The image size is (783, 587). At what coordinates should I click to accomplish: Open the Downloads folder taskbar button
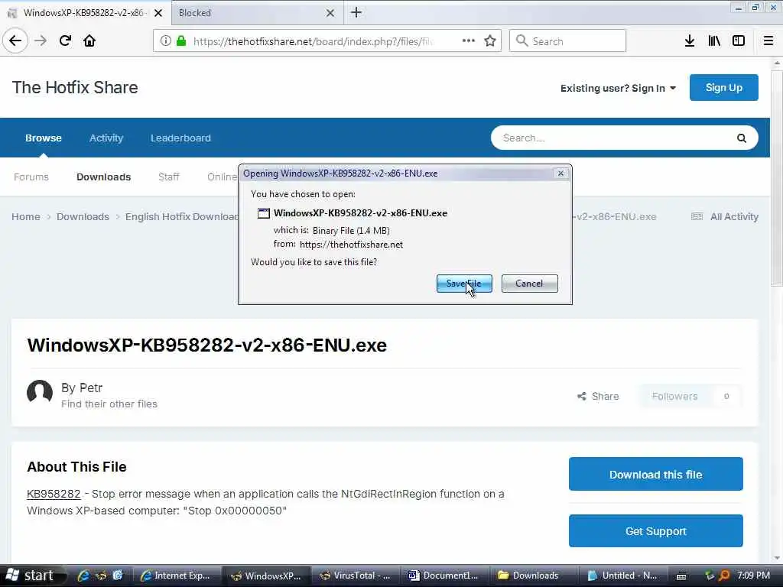coord(532,576)
